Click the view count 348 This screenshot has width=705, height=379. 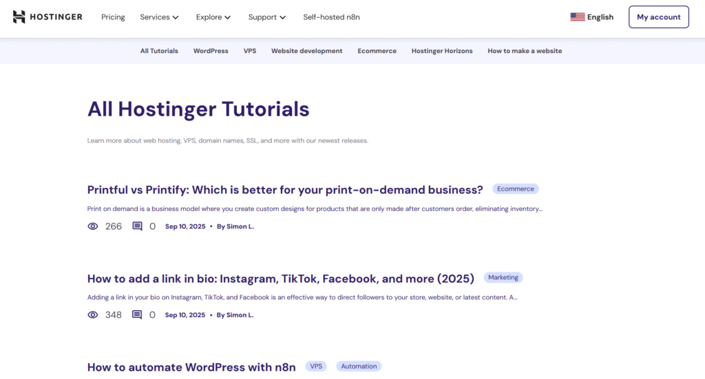click(x=114, y=315)
